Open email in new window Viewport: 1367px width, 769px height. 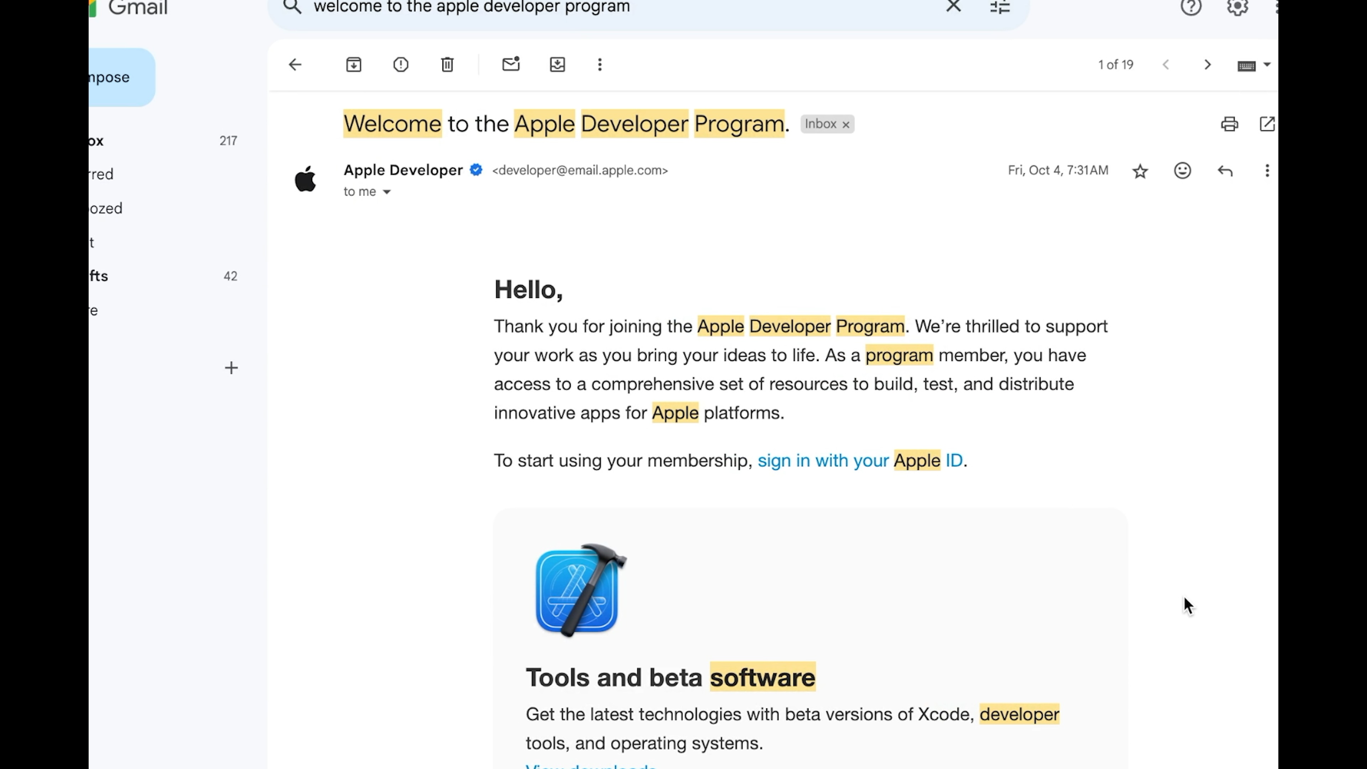point(1267,124)
